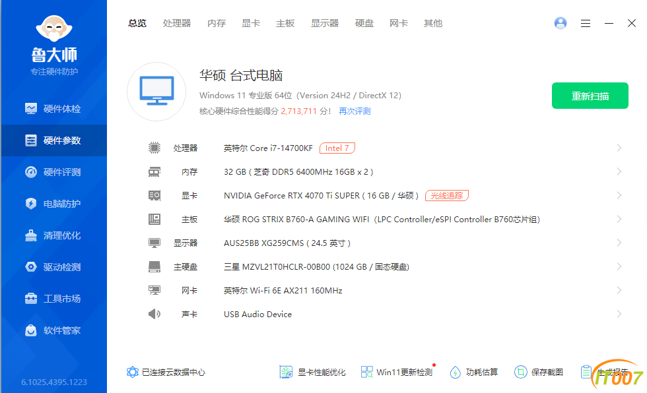This screenshot has height=393, width=647.
Task: Click the network card icon
Action: 154,290
